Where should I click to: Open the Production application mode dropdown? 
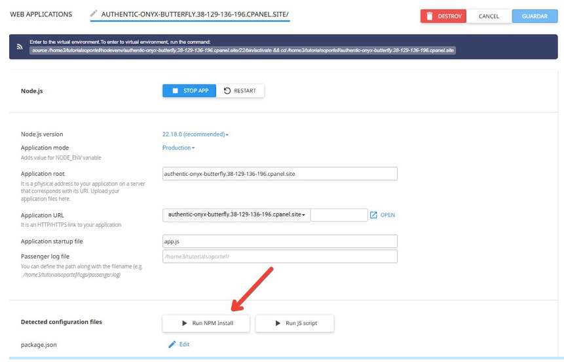[x=178, y=148]
